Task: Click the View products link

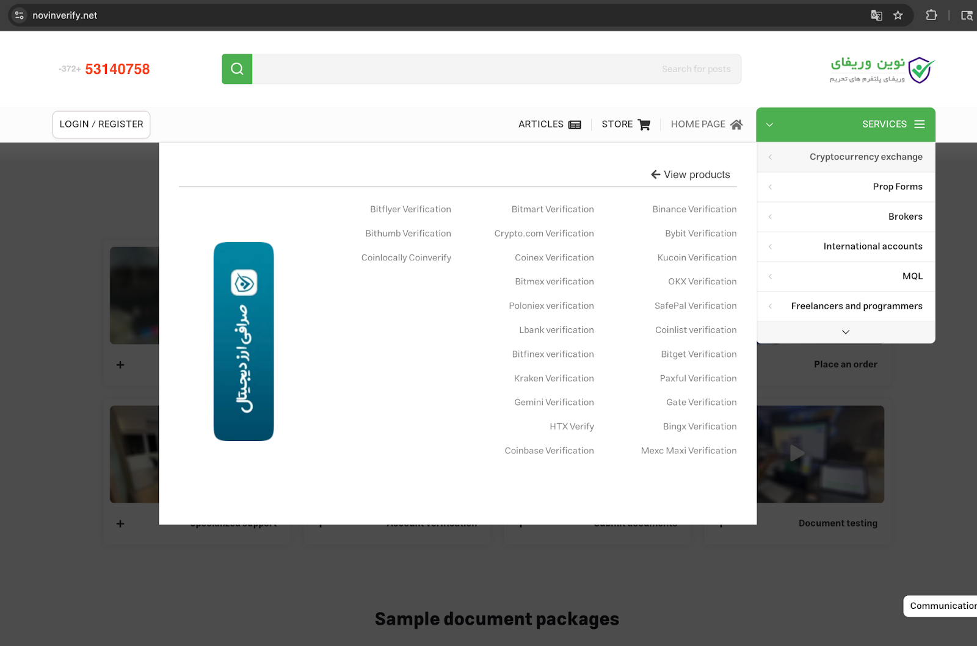Action: 691,174
